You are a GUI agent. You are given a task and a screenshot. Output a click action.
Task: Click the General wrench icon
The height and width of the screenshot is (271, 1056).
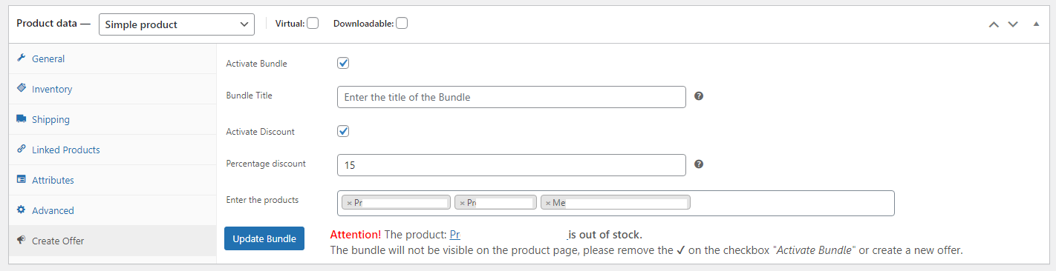(x=21, y=58)
